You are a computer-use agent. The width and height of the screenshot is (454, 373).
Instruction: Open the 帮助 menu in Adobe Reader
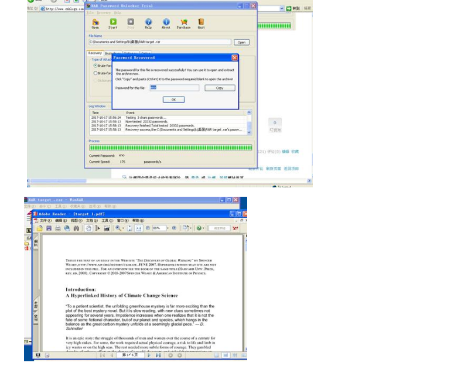click(138, 221)
